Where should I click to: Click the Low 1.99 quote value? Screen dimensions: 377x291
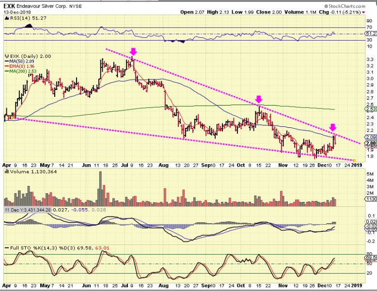click(242, 12)
